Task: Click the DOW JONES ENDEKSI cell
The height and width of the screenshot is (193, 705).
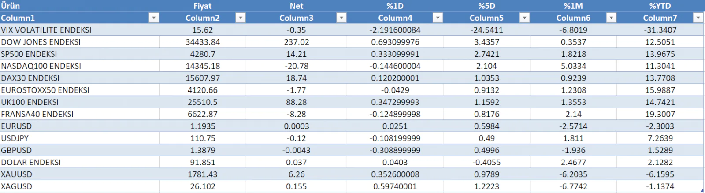Action: click(79, 42)
